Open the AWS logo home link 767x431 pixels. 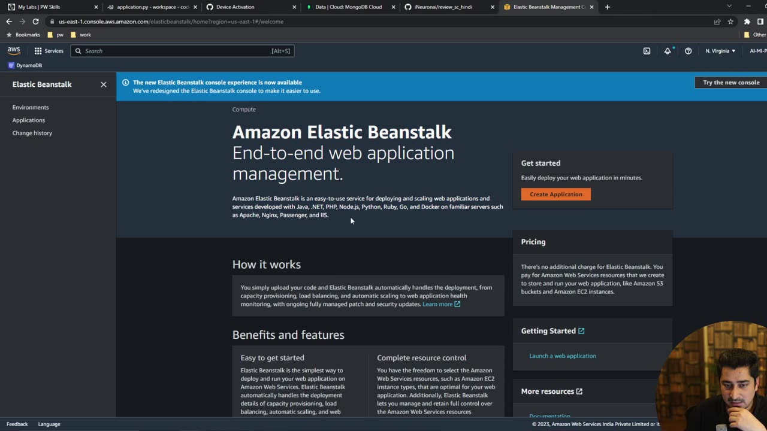click(14, 51)
